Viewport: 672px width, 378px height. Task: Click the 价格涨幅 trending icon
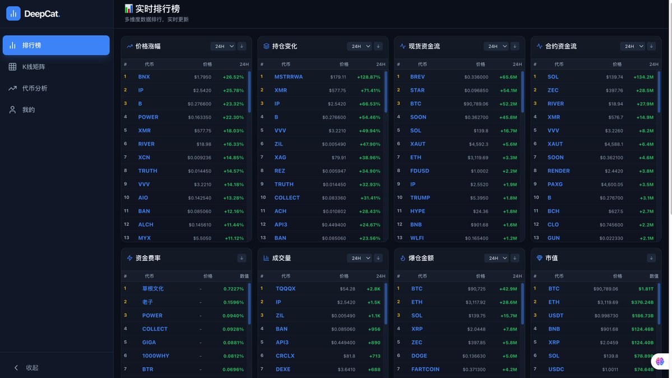(129, 46)
